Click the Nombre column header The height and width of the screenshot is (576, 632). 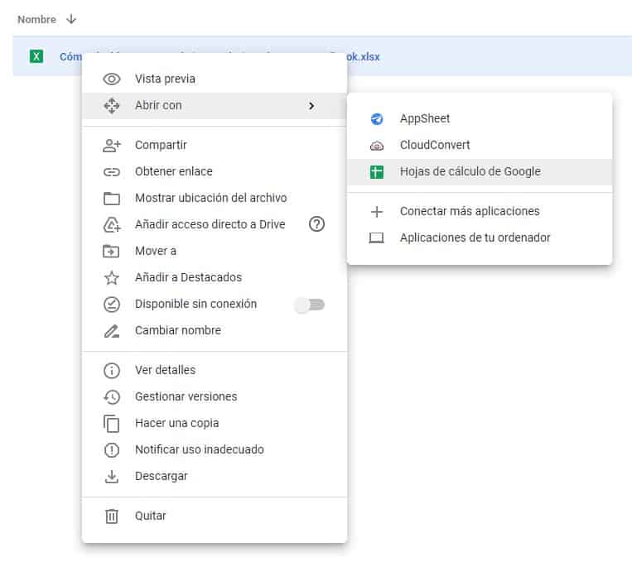(x=36, y=19)
